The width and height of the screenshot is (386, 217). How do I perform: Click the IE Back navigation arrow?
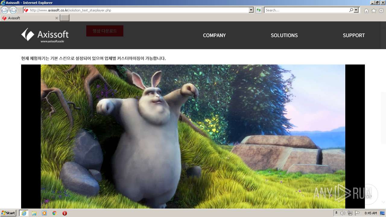pos(5,10)
